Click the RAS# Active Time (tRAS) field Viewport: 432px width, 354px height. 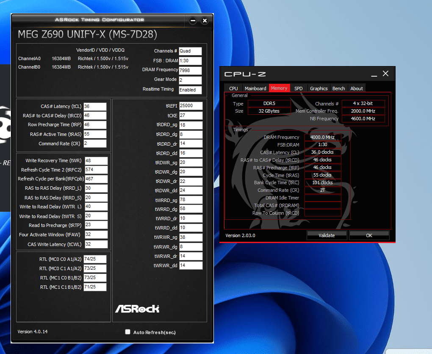(x=95, y=134)
